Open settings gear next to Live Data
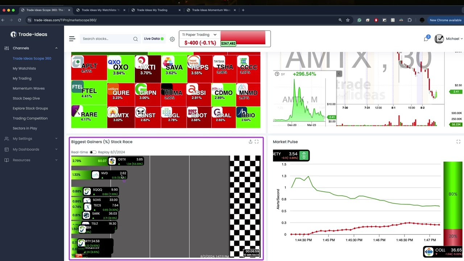Viewport: 464px width, 261px height. [x=172, y=39]
